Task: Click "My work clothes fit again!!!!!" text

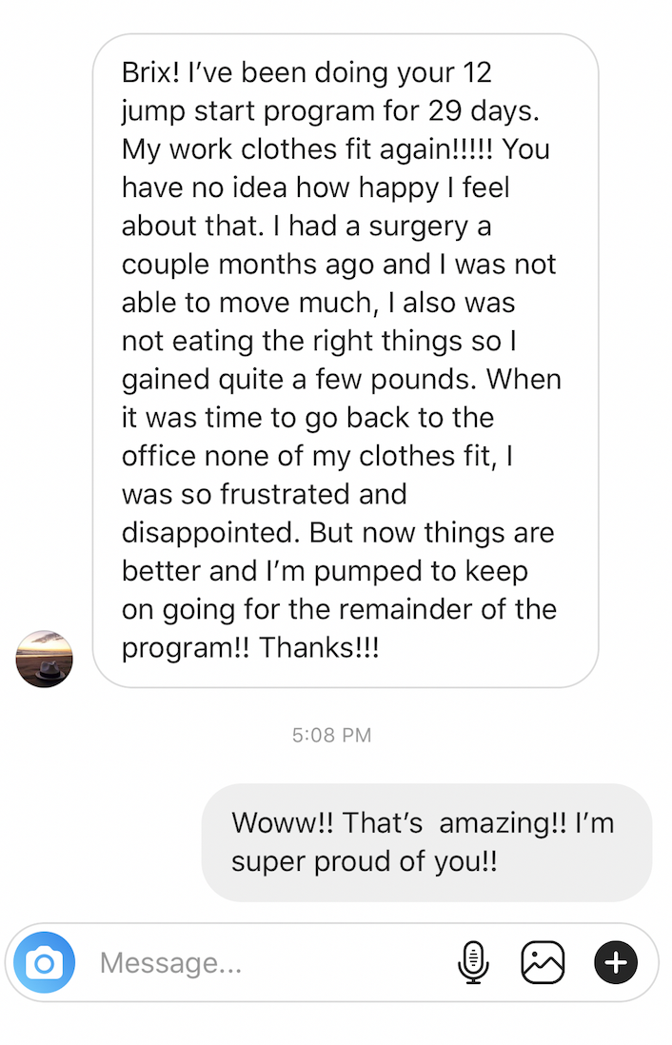Action: pos(309,149)
